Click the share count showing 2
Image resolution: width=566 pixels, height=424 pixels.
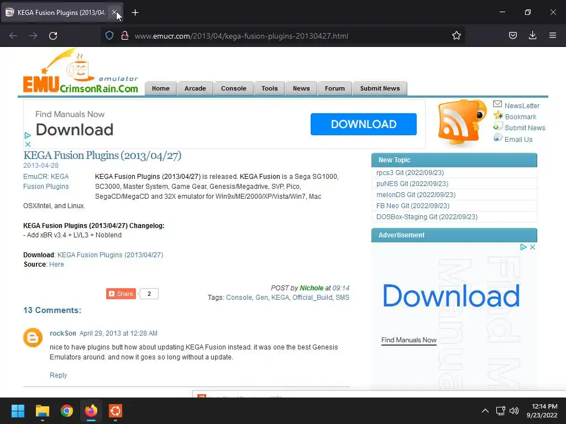click(x=149, y=294)
